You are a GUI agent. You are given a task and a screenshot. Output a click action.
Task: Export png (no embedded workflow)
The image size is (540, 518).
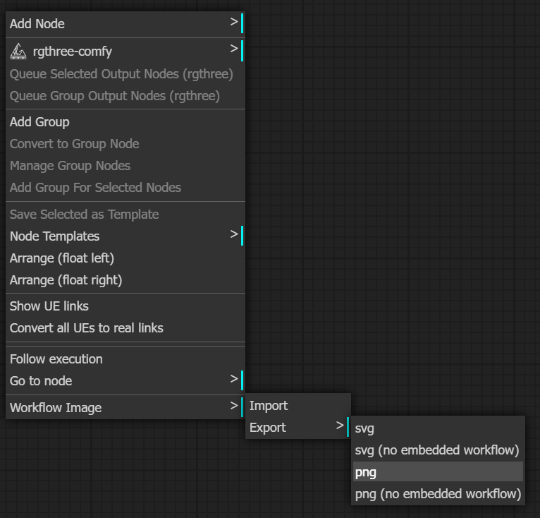(438, 494)
